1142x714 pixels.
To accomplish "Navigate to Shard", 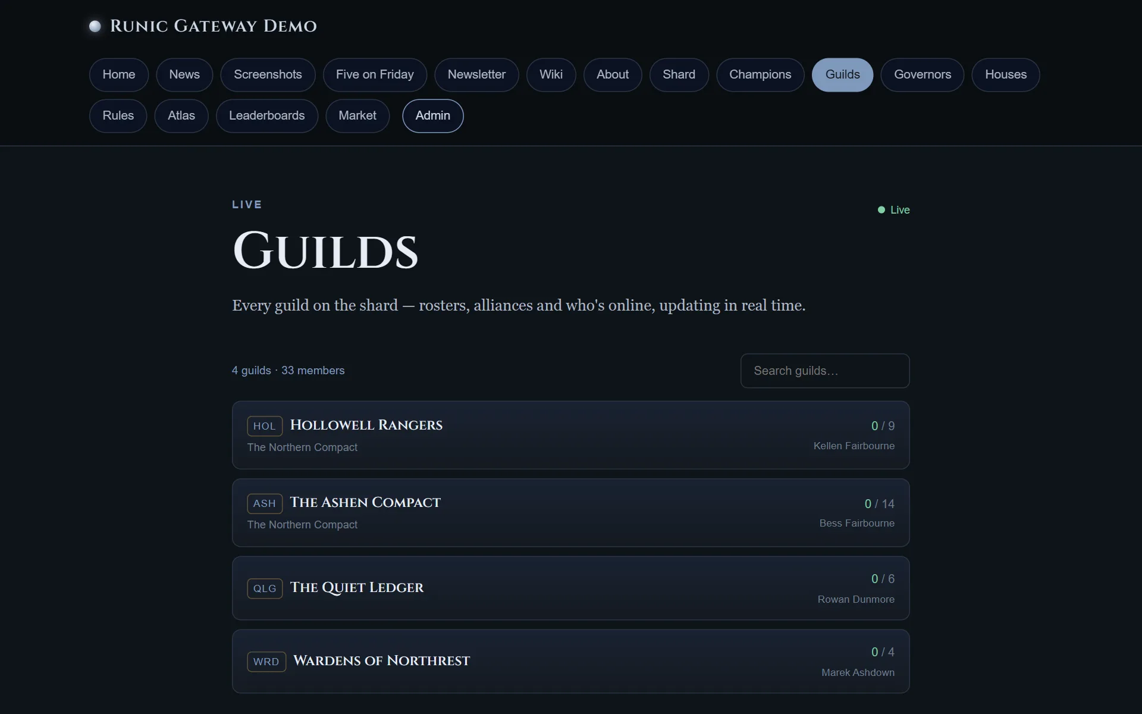I will click(679, 75).
